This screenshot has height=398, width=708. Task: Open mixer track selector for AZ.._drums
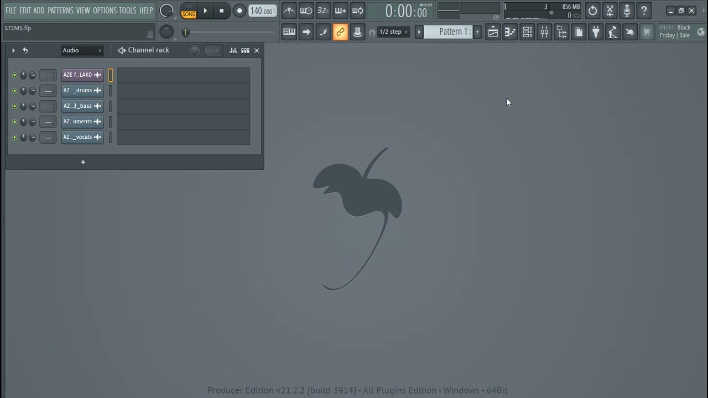(x=48, y=91)
